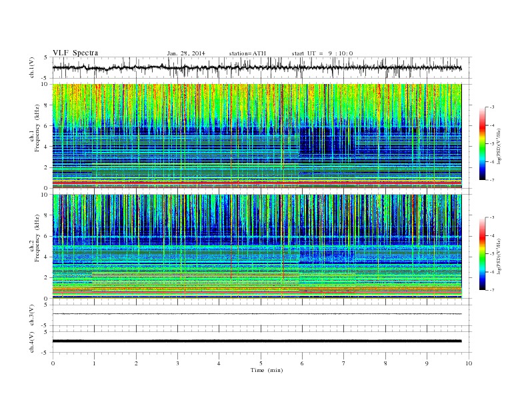Click the "ch.4(V)" axis label

click(x=31, y=342)
